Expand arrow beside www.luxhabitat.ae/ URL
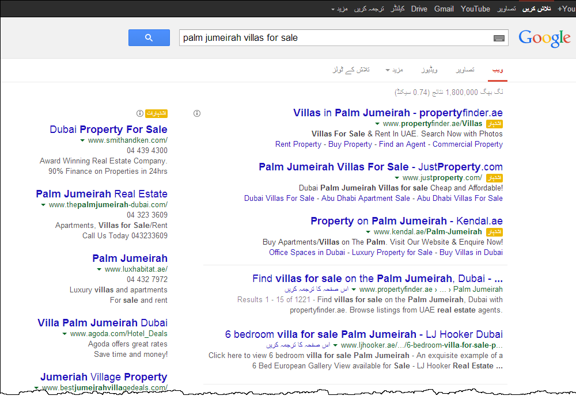This screenshot has height=396, width=576. (x=99, y=269)
